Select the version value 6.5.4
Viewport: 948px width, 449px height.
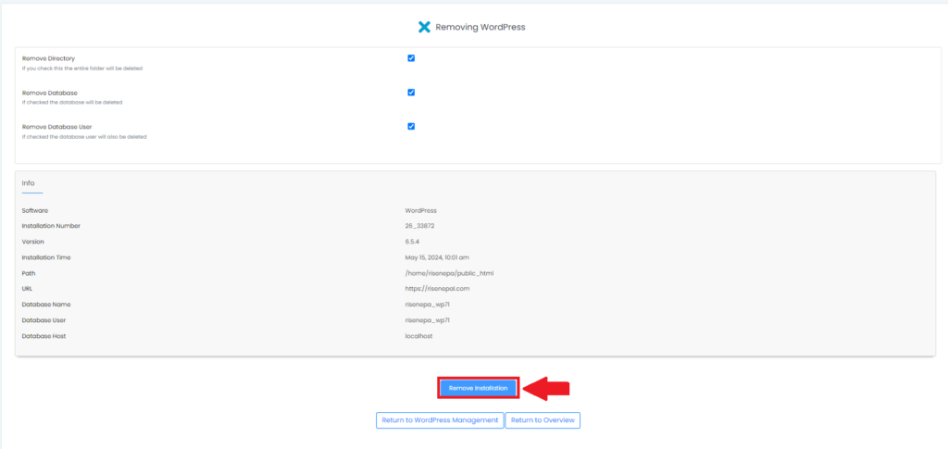point(412,242)
